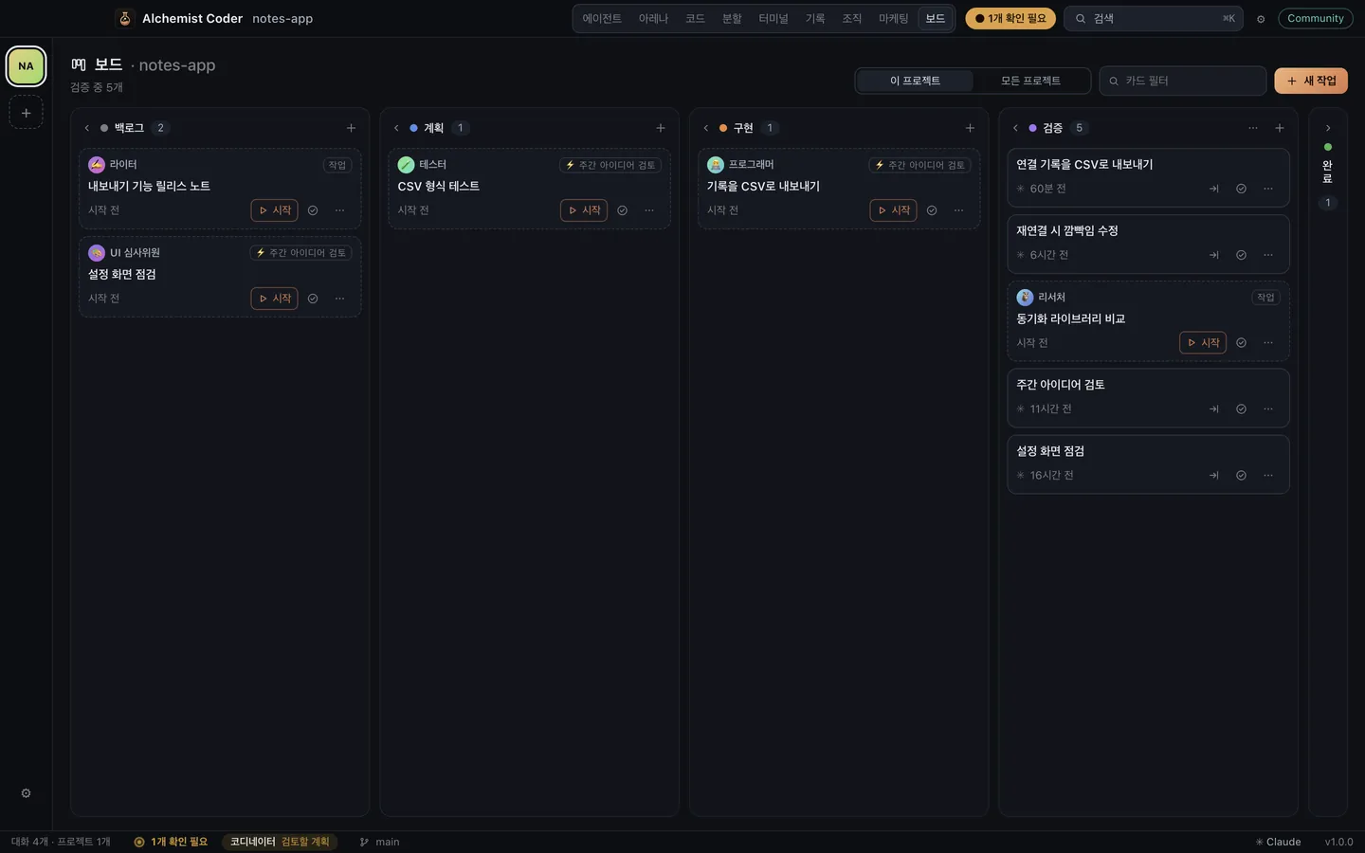This screenshot has width=1365, height=853.
Task: Focus the 카드 필터 input
Action: [1183, 81]
